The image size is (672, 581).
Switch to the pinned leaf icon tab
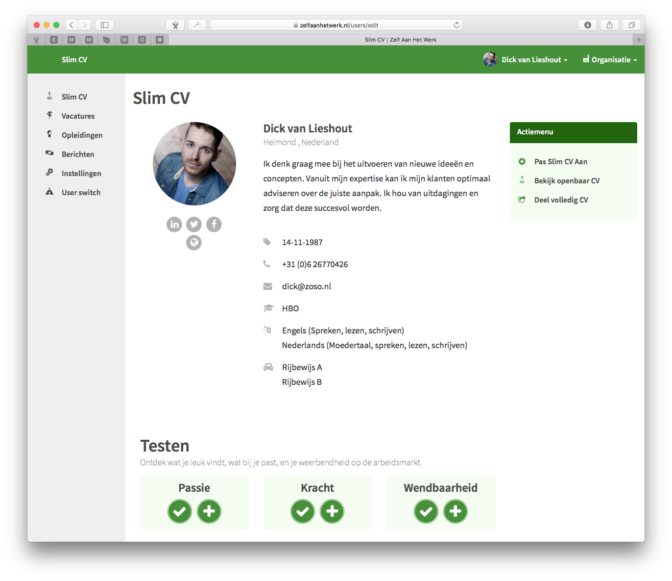point(107,40)
